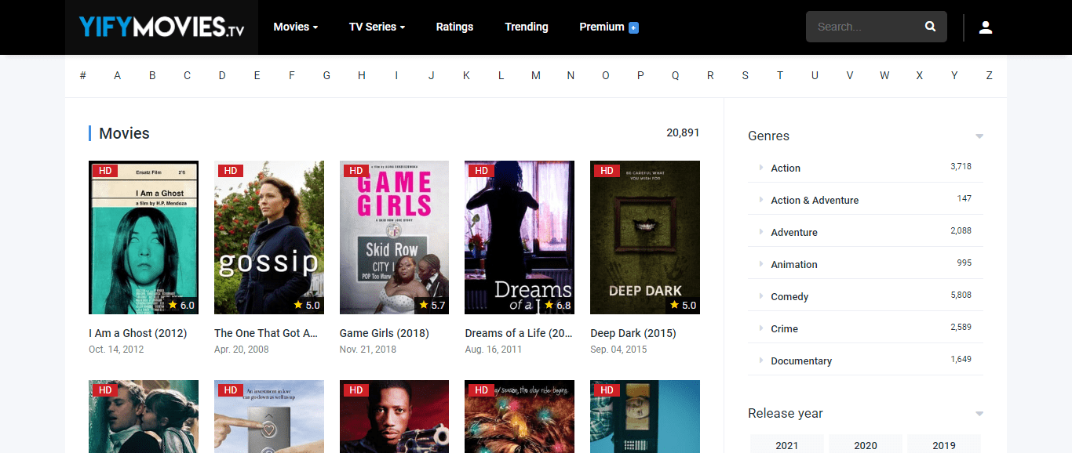
Task: Open the I Am a Ghost (2012) title
Action: pos(138,333)
